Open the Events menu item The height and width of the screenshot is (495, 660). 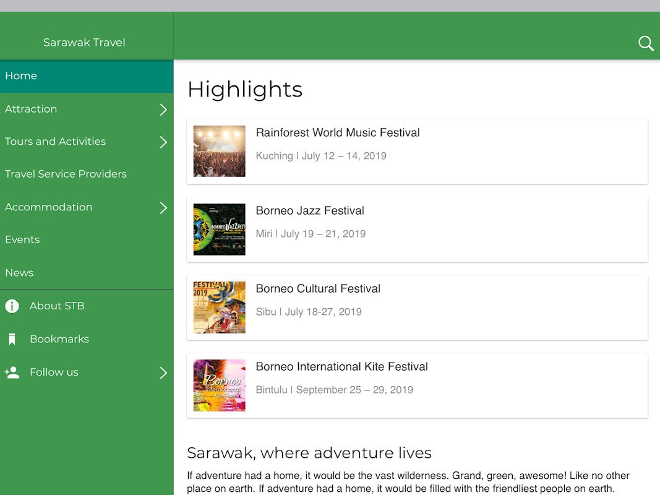(x=22, y=239)
